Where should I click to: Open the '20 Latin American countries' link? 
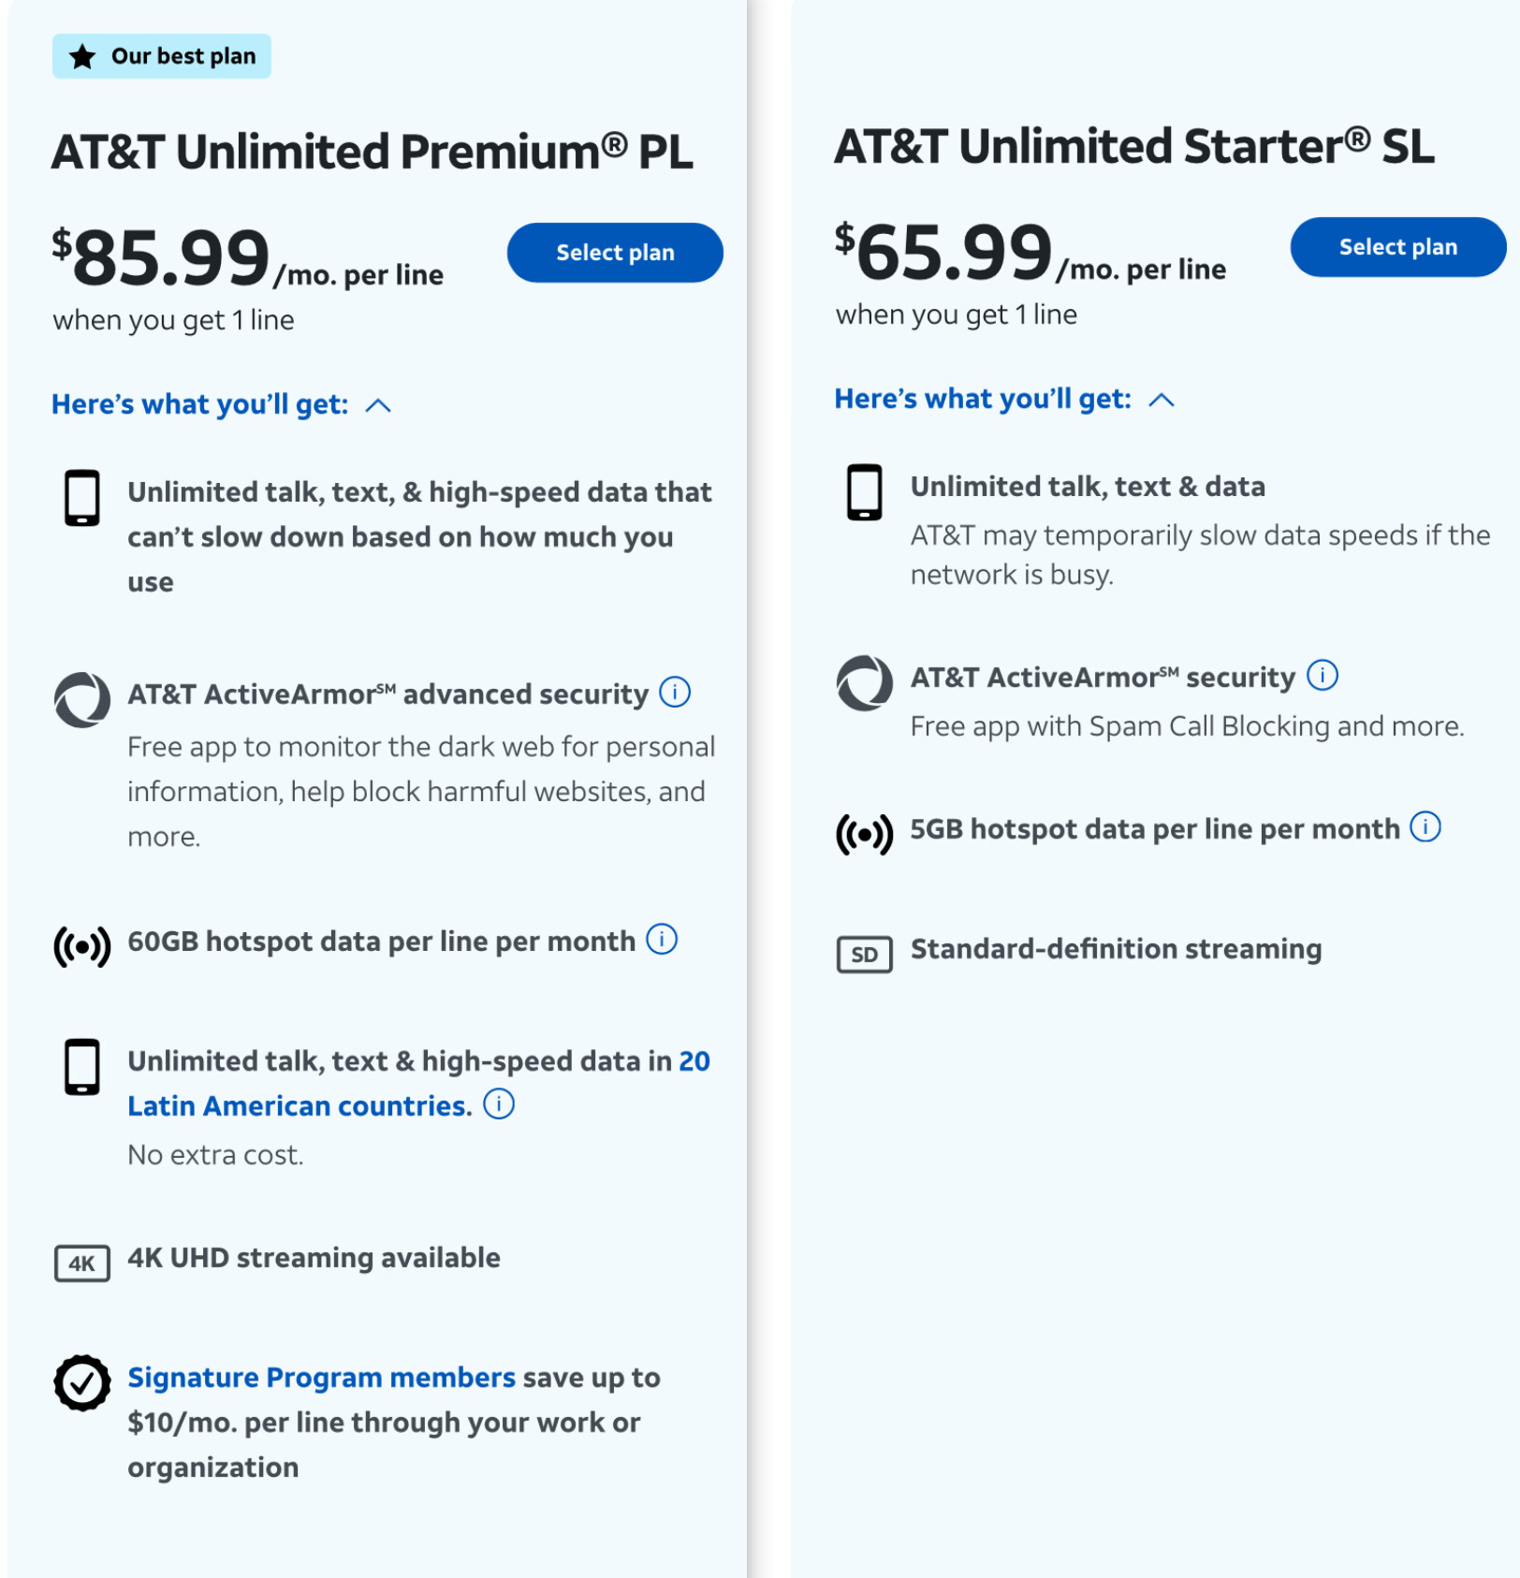[418, 1083]
